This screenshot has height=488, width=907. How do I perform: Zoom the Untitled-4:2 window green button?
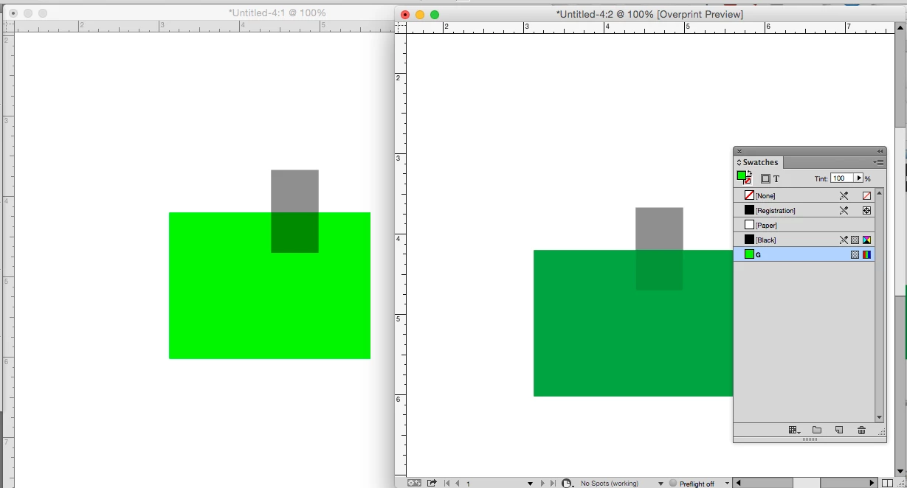tap(435, 15)
